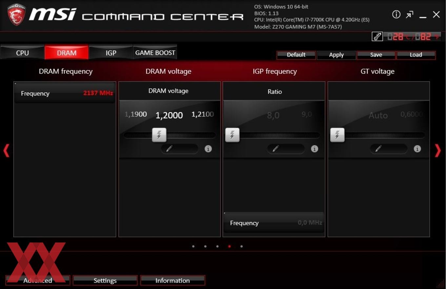Click the temperature readout display
This screenshot has width=446, height=289.
coord(413,37)
